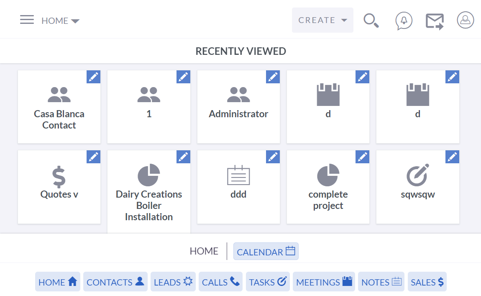Click the pencil icon on Quotes v card
Viewport: 481px width, 296px height.
[x=93, y=157]
